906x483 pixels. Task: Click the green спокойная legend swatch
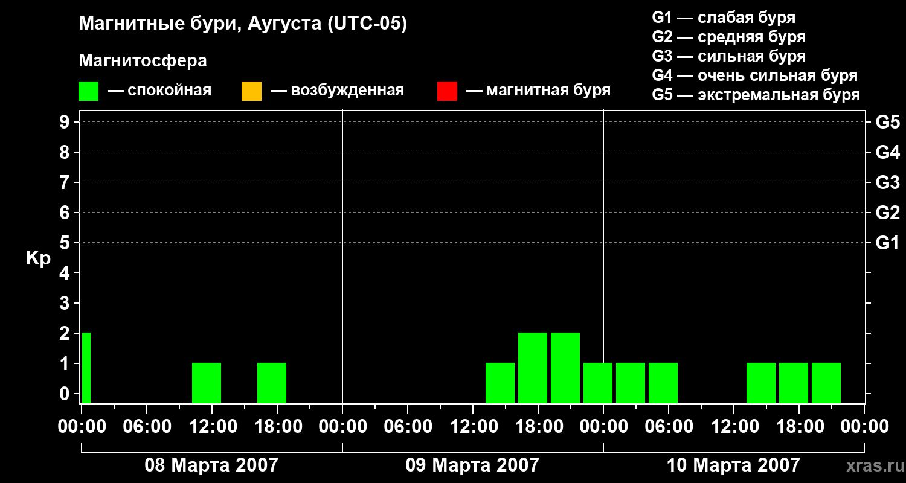(x=88, y=91)
